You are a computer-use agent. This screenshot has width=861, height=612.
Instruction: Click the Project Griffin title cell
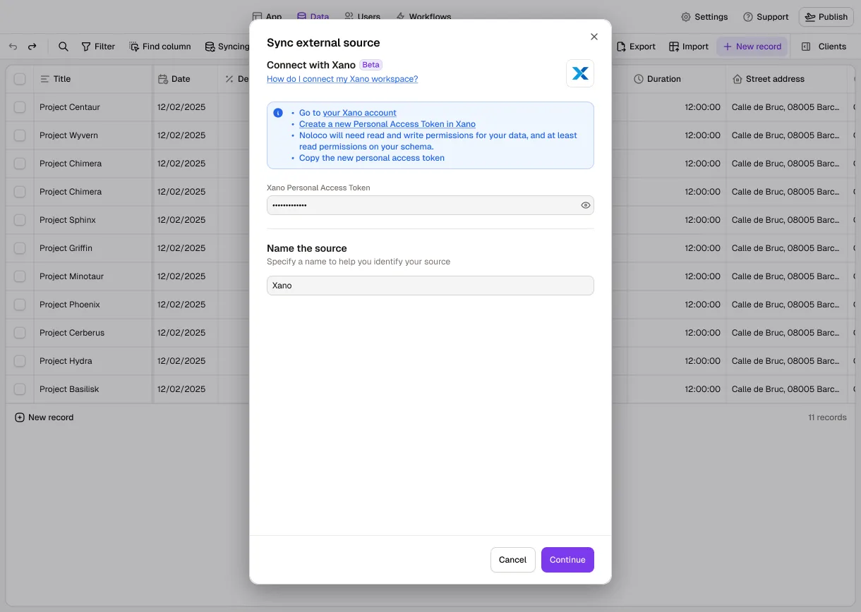[x=92, y=248]
